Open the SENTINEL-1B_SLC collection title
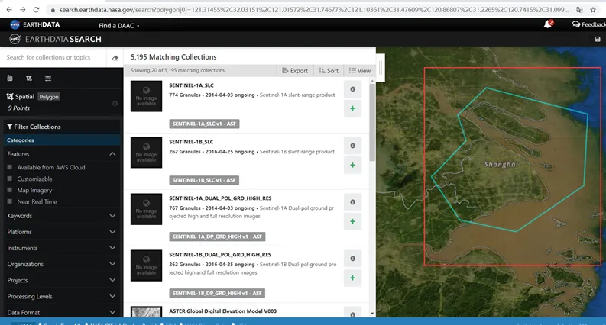The height and width of the screenshot is (325, 606). pyautogui.click(x=191, y=142)
